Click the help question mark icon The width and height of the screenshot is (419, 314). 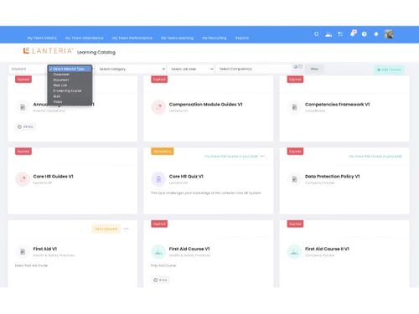click(x=365, y=34)
